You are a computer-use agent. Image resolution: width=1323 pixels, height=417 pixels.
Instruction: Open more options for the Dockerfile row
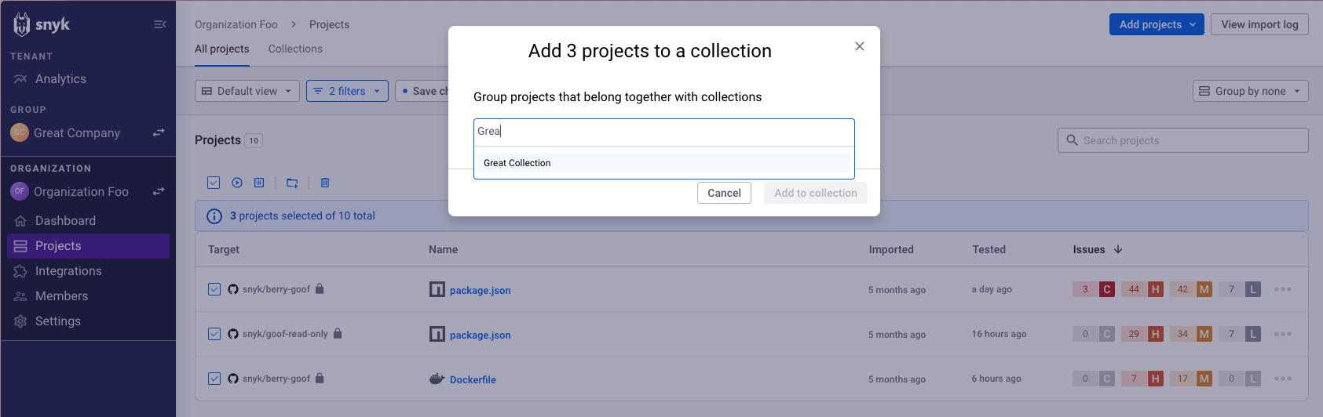tap(1283, 379)
